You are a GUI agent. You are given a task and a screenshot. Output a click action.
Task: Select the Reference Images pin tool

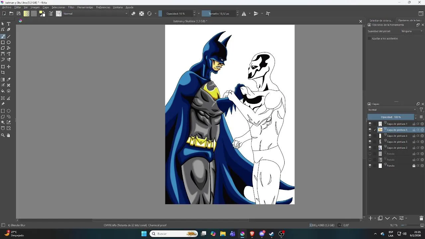3,104
